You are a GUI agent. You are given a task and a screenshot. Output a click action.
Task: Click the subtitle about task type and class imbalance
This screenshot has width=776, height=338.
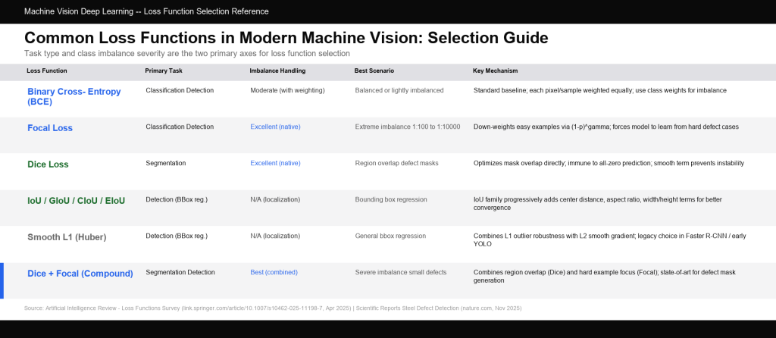187,54
